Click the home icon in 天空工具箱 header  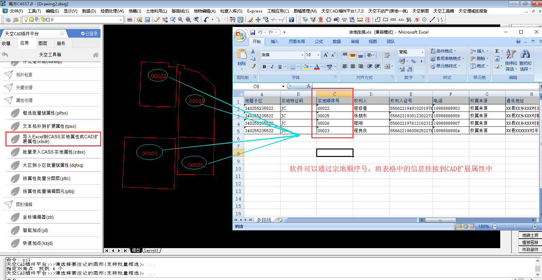(x=96, y=55)
